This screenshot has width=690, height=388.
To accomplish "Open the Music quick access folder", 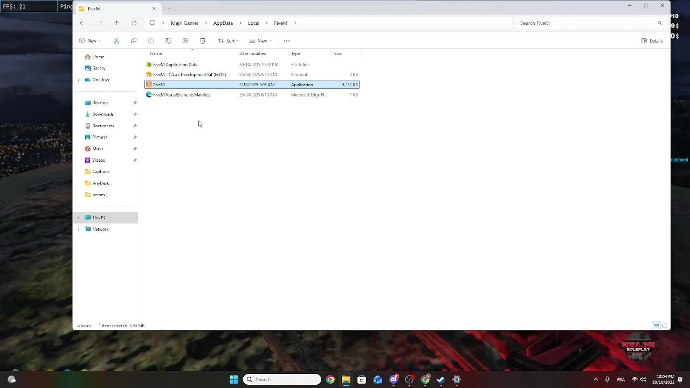I will [x=98, y=149].
